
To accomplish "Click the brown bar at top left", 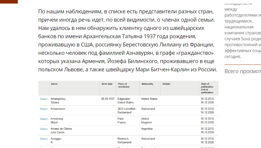I will [9, 1].
